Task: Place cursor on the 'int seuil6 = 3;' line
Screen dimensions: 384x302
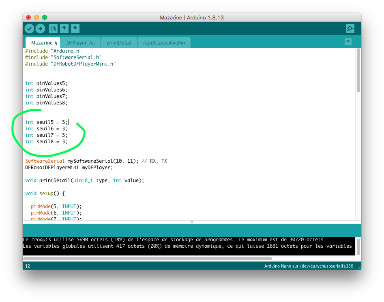Action: pos(46,129)
